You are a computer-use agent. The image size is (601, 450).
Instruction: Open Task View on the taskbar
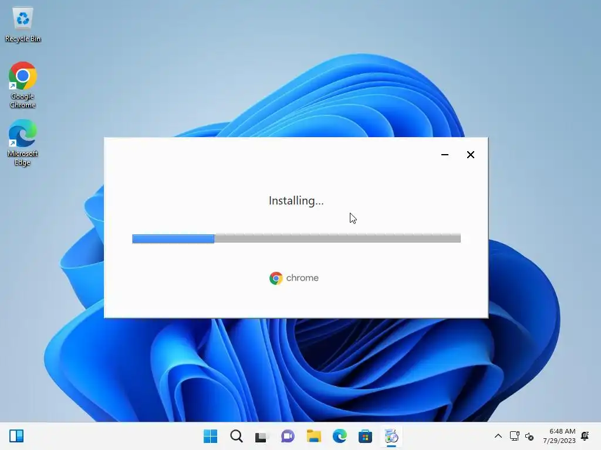click(x=262, y=436)
